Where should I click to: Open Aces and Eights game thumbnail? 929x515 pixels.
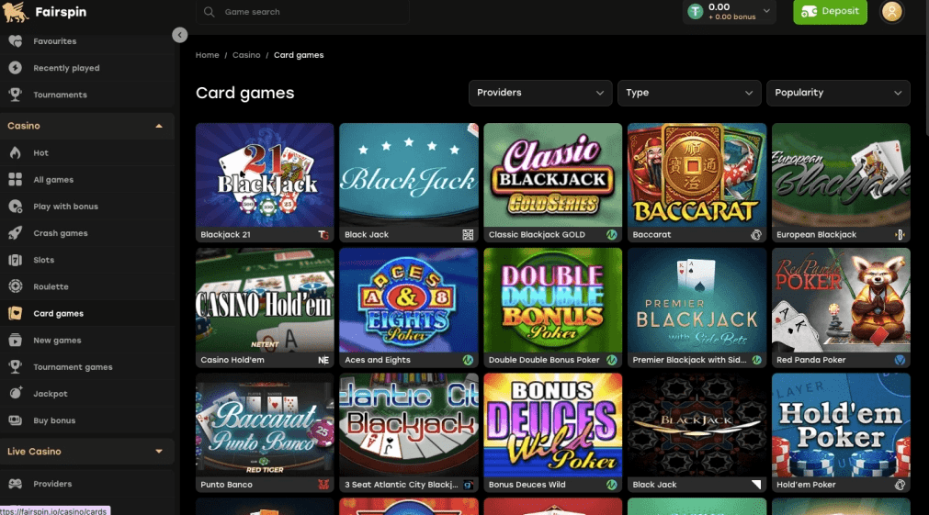[409, 300]
